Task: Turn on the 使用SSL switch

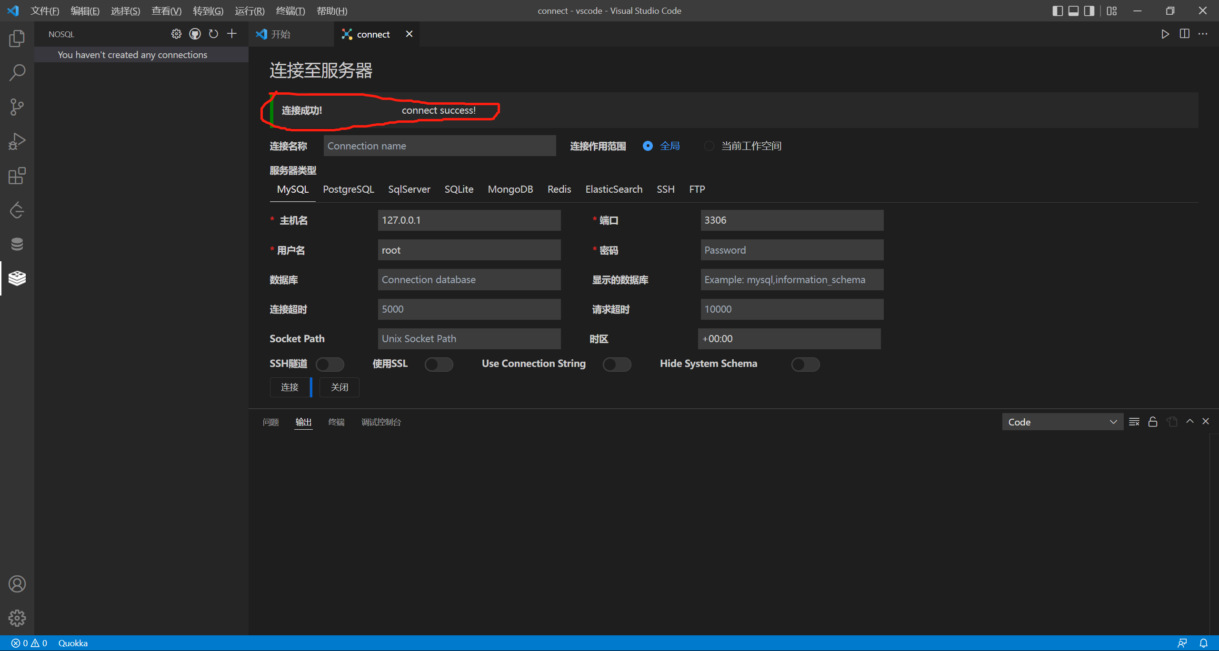Action: (x=439, y=365)
